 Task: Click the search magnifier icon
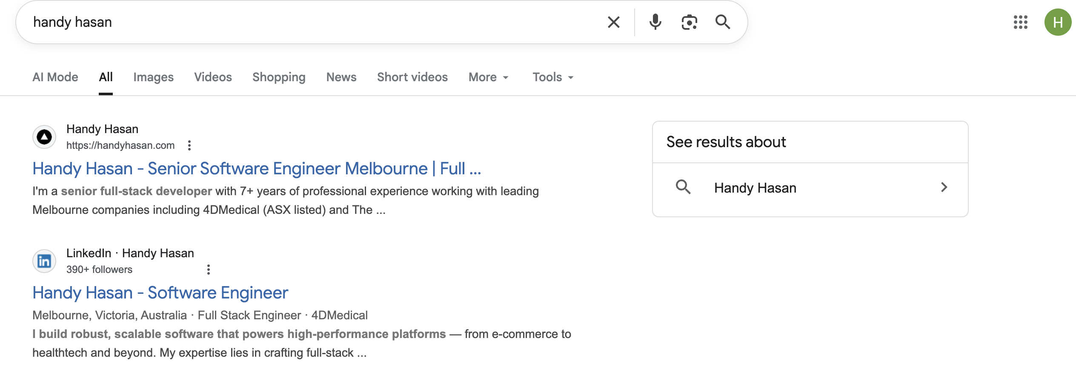point(723,22)
